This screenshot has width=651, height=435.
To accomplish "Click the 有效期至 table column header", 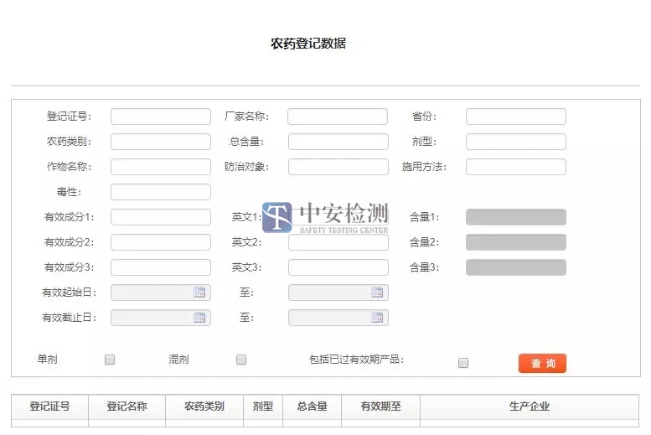I will point(380,407).
